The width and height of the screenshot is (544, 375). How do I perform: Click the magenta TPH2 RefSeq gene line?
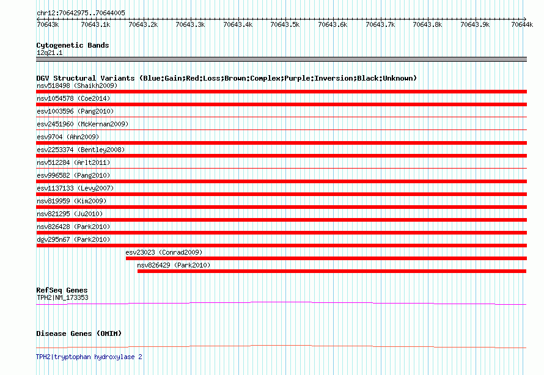(281, 303)
